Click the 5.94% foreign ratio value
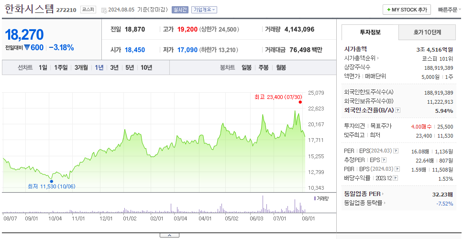463x239 pixels. 444,111
